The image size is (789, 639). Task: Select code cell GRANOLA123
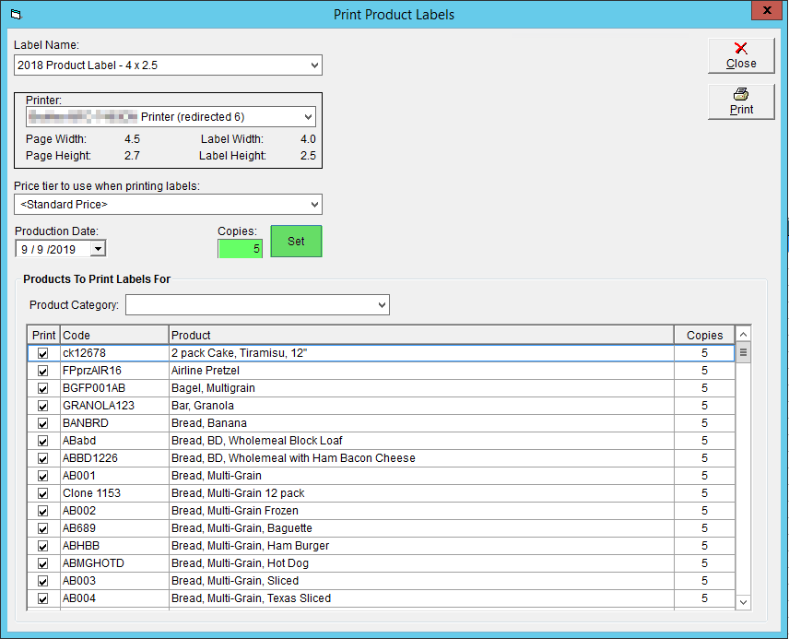(114, 406)
